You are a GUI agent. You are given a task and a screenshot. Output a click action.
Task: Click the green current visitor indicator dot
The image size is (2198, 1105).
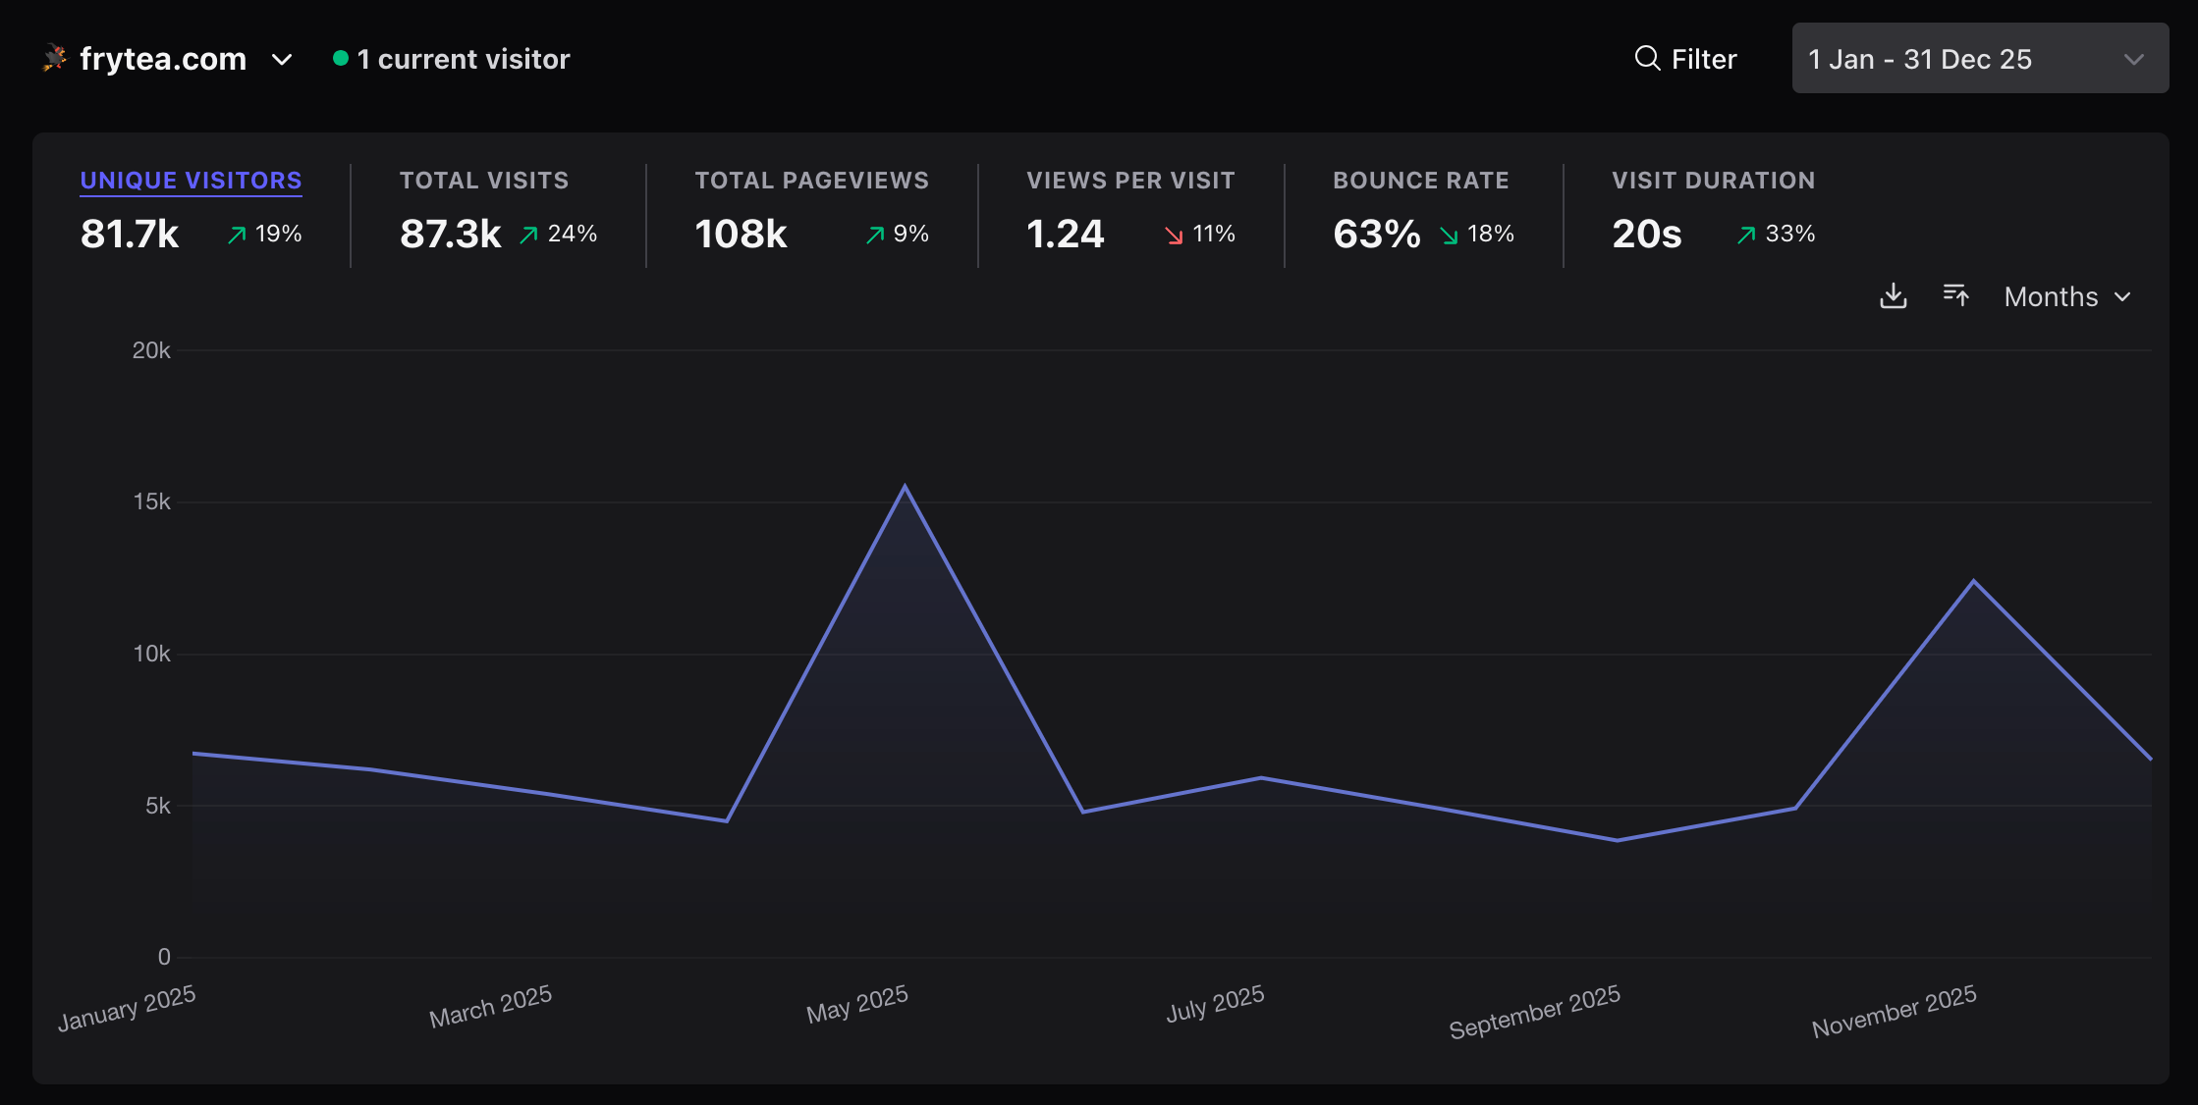(x=341, y=59)
